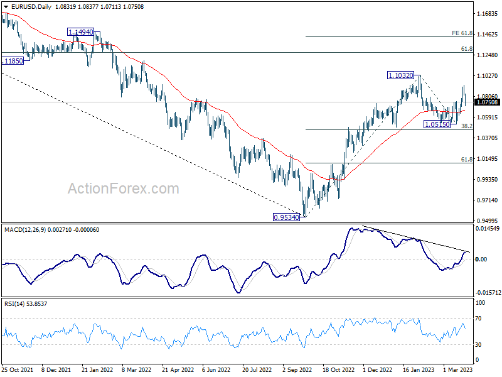Click the RSI axis level 70

pos(478,319)
